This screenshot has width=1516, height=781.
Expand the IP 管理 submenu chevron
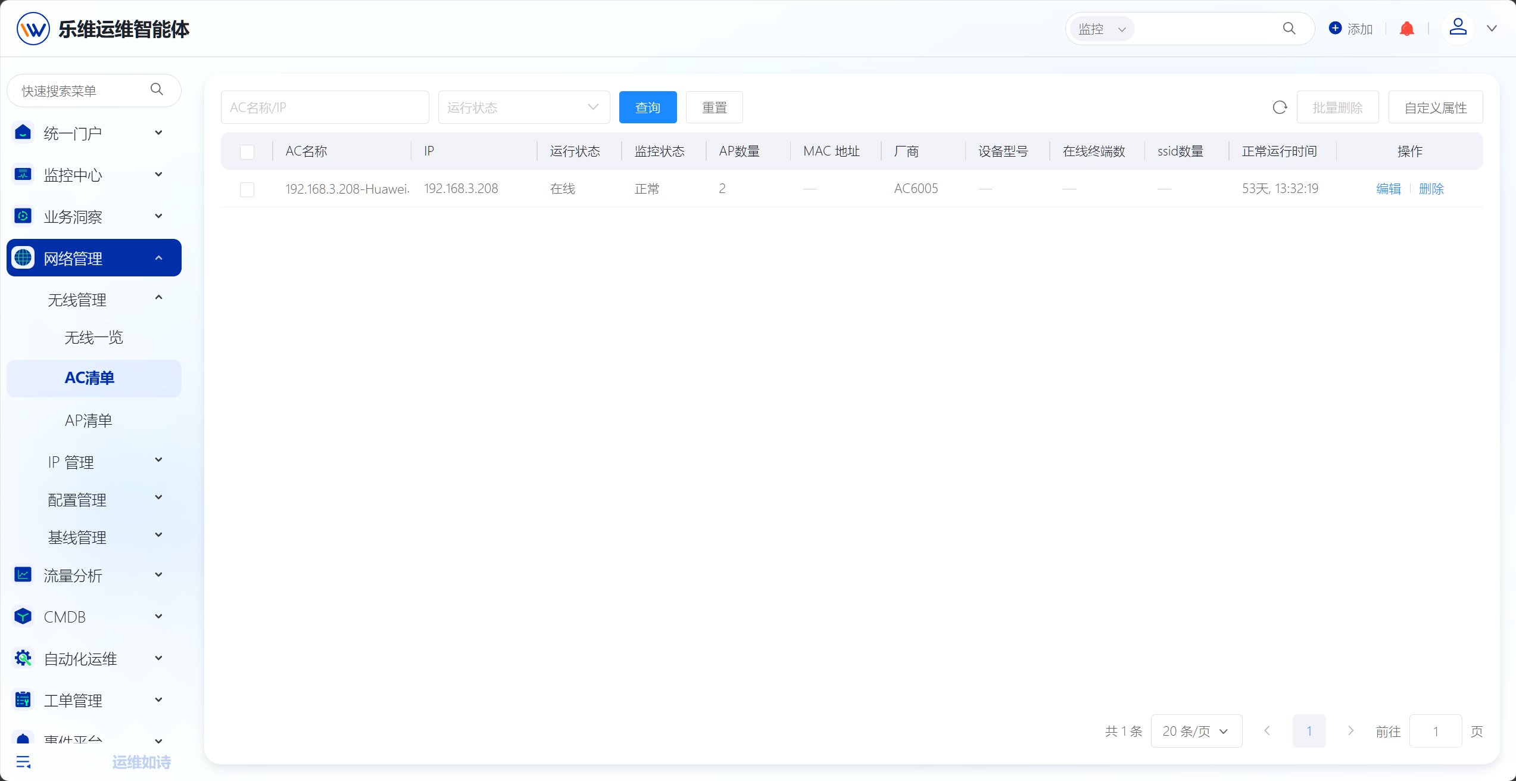point(158,459)
